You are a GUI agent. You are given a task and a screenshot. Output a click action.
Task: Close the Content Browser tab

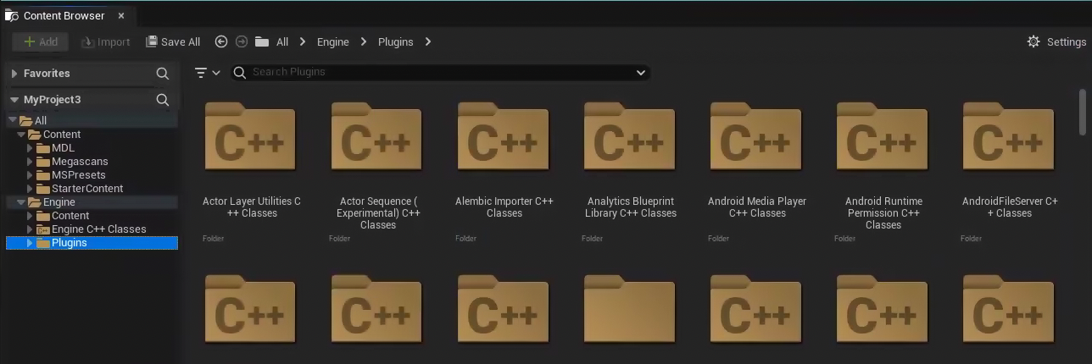pos(121,15)
